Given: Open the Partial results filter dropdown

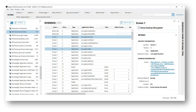Looking at the screenshot, I should coord(101,13).
